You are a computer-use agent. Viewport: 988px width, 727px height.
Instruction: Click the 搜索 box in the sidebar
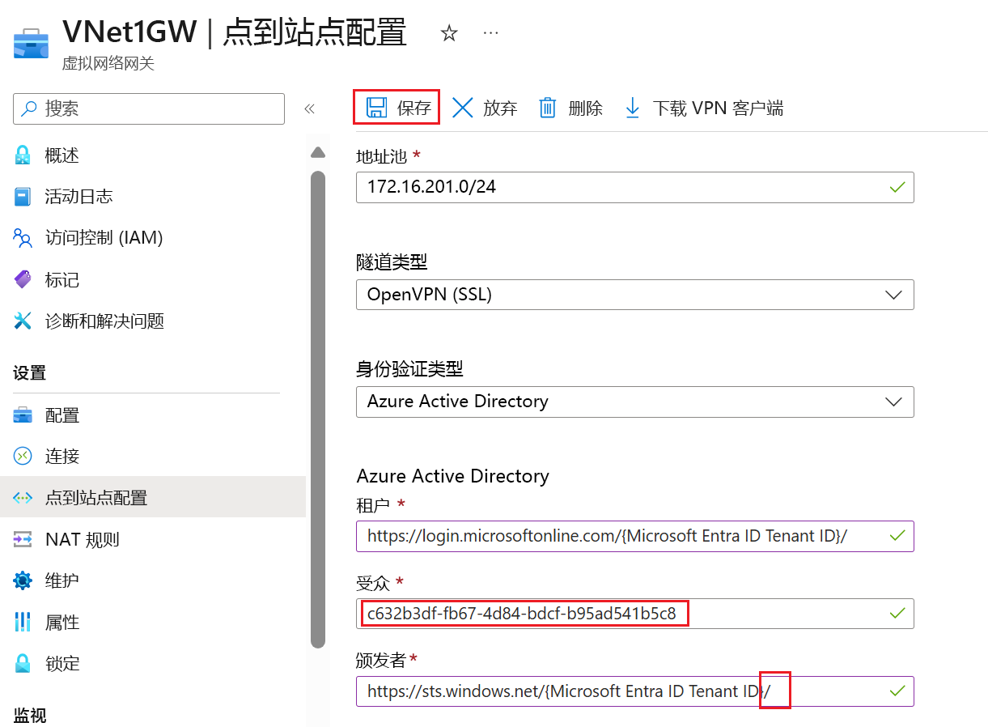(x=149, y=108)
